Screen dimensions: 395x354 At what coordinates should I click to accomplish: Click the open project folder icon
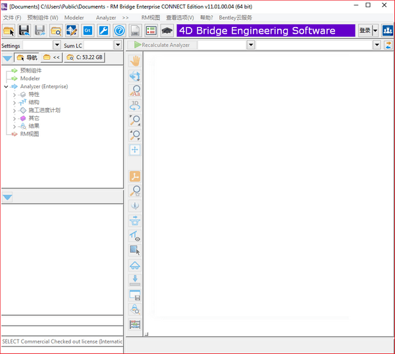pos(9,30)
